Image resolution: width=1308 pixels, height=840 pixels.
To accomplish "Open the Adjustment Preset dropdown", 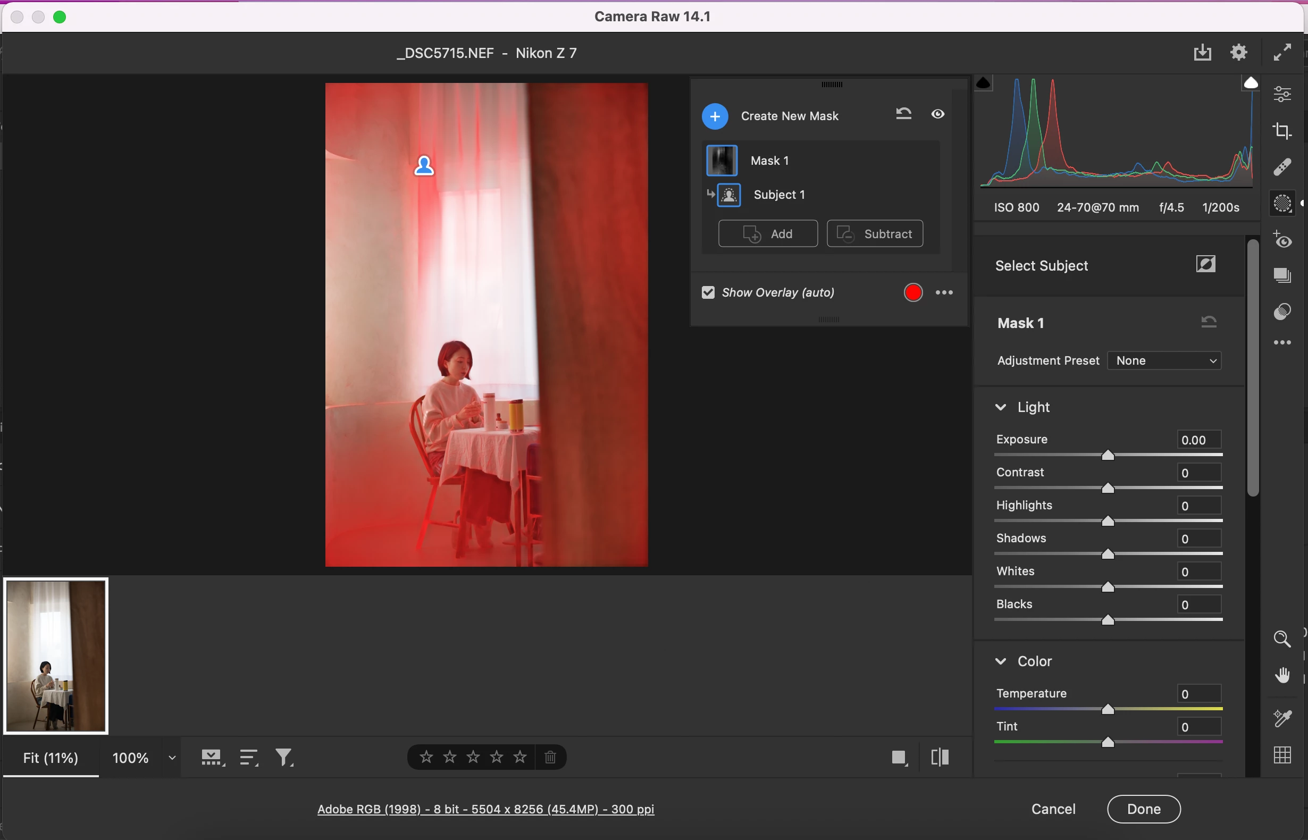I will pyautogui.click(x=1165, y=360).
